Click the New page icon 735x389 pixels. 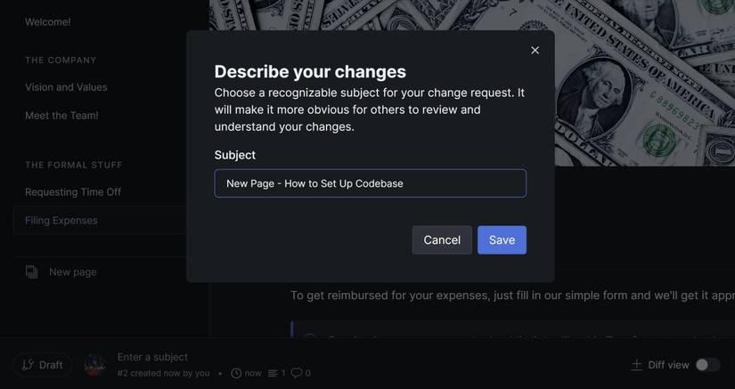tap(32, 271)
